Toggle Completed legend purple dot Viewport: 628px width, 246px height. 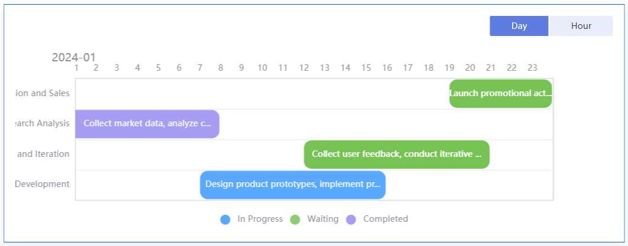pos(351,219)
